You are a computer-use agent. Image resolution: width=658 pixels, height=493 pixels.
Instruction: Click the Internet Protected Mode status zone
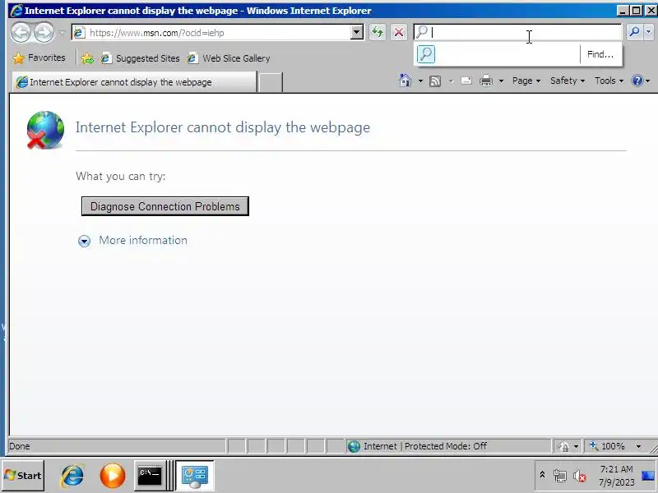pyautogui.click(x=448, y=446)
